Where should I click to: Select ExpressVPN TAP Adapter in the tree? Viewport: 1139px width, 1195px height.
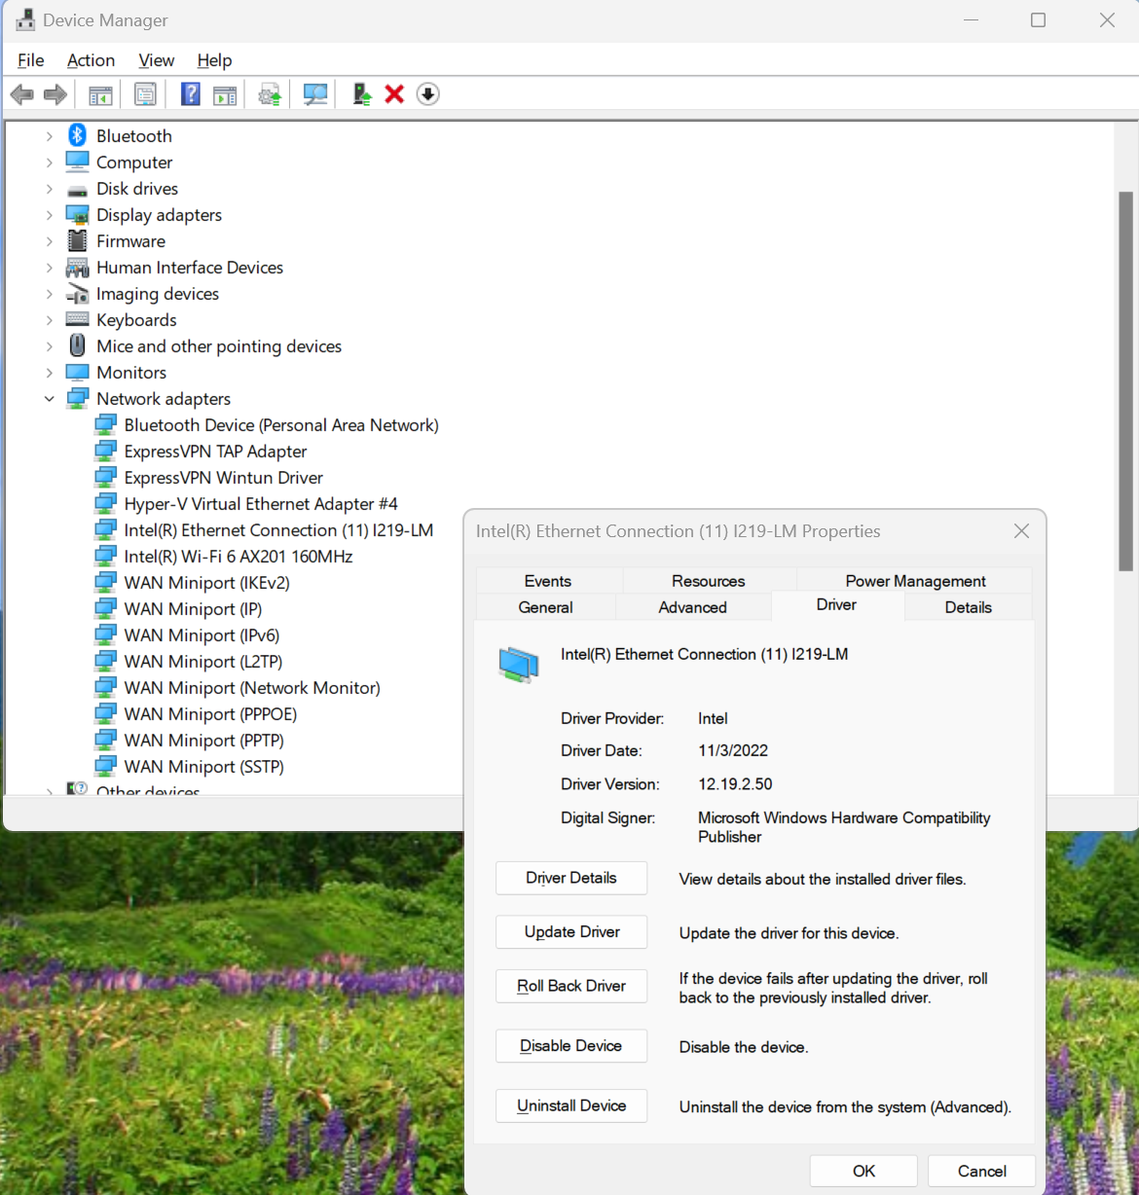tap(215, 451)
